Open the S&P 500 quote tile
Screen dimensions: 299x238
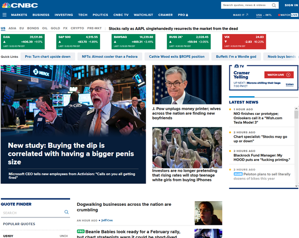pyautogui.click(x=78, y=42)
